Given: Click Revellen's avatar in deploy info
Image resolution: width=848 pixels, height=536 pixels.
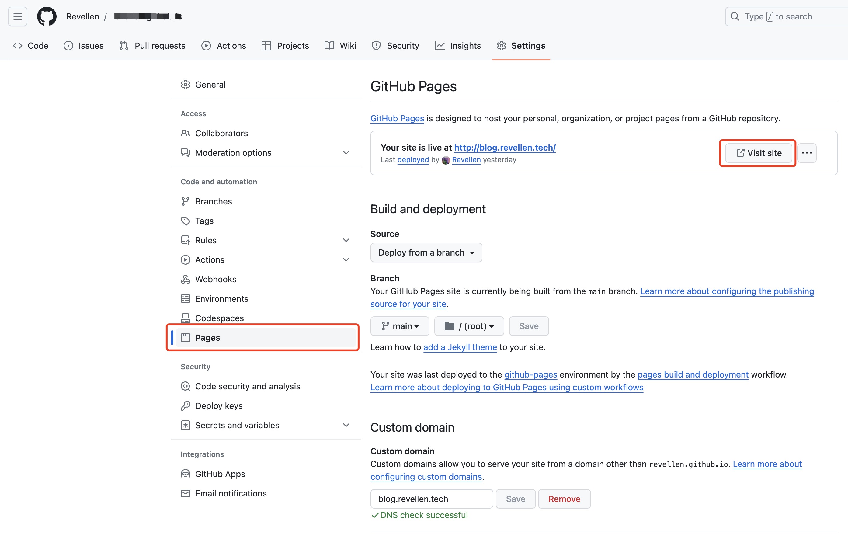Looking at the screenshot, I should (446, 160).
